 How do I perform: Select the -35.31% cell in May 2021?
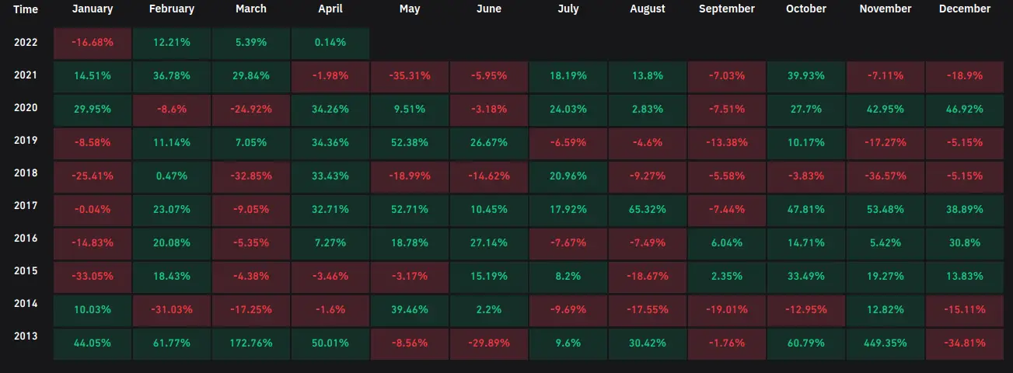click(409, 76)
